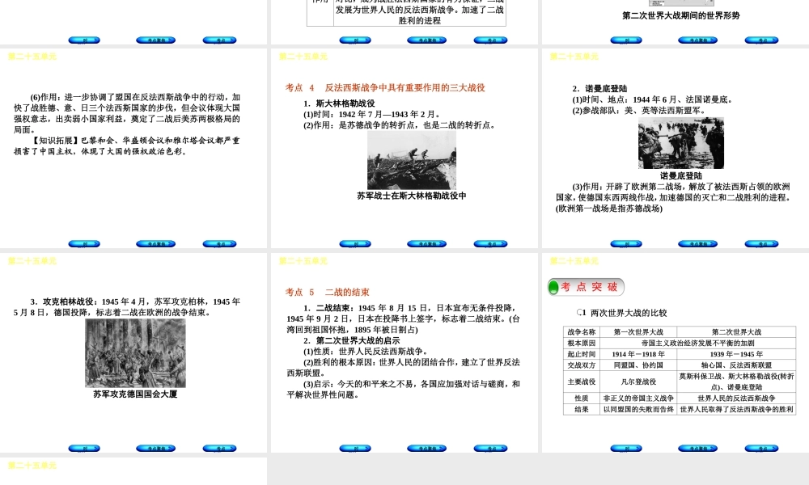Click middle blue button on 攻克柏林战役 slide
This screenshot has height=485, width=809.
point(156,449)
